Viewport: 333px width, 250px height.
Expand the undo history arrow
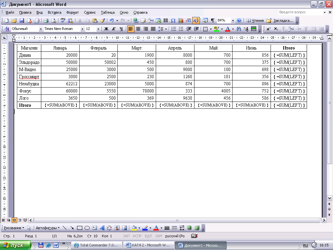(117, 21)
